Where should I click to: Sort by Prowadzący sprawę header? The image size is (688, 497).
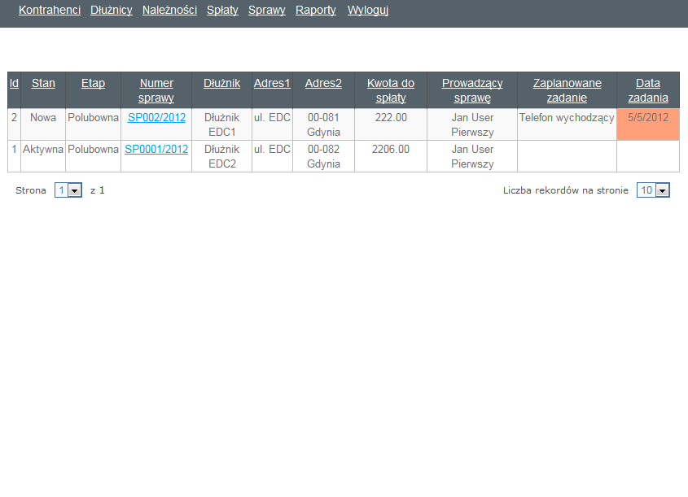472,90
